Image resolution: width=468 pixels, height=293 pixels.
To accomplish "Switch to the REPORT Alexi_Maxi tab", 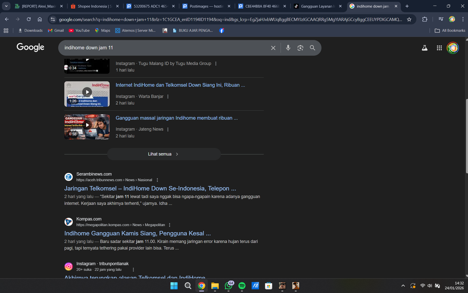I will pyautogui.click(x=39, y=6).
